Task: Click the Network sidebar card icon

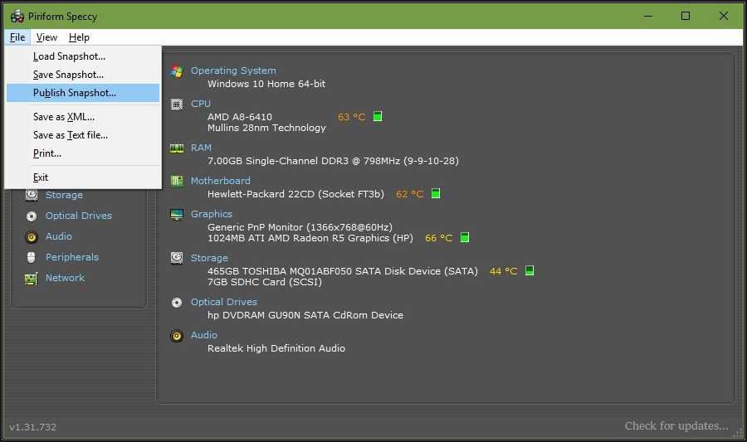Action: (32, 279)
